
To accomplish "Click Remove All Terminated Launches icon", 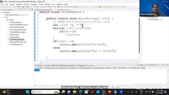I will [142, 65].
